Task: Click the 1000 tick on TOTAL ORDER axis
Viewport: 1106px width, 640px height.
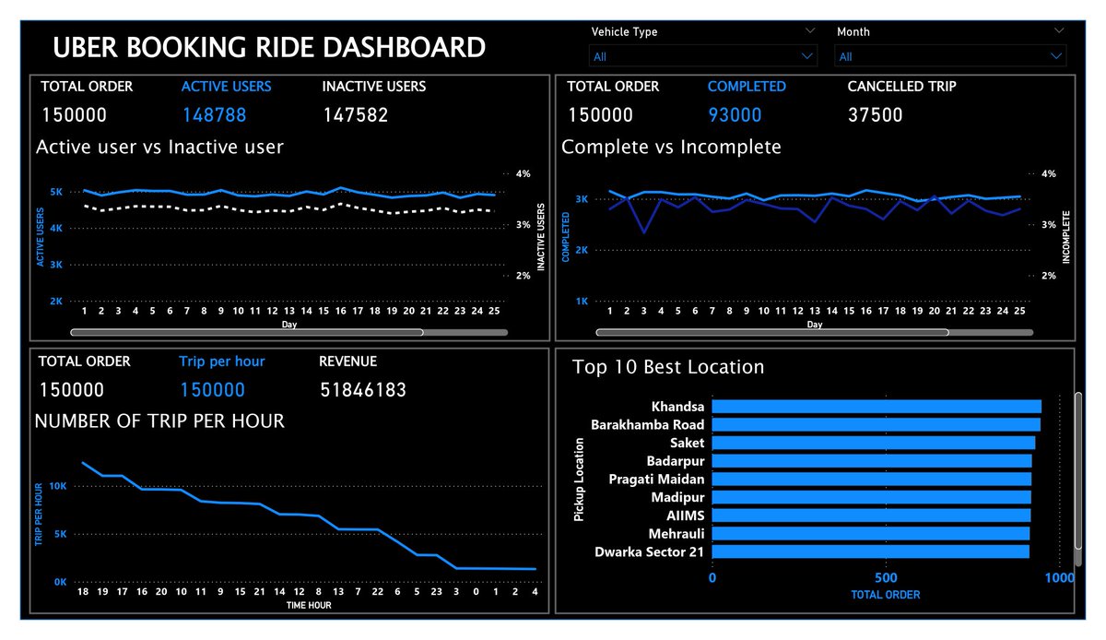Action: pyautogui.click(x=1061, y=577)
